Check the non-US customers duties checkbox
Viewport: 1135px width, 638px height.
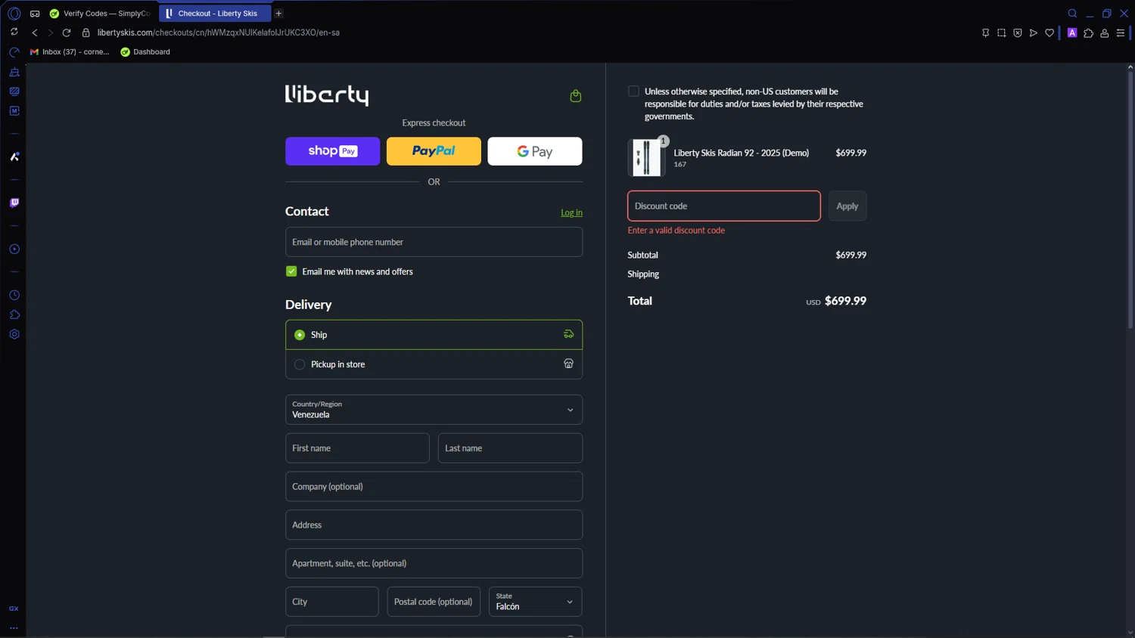click(633, 91)
